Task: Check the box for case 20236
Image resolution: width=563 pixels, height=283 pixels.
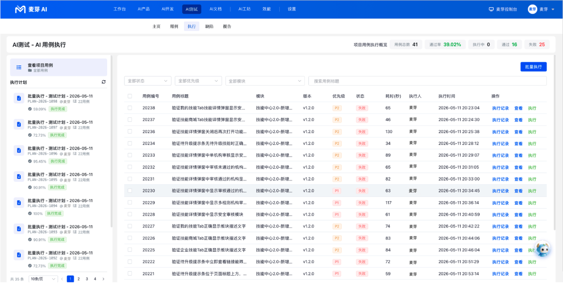Action: 130,131
